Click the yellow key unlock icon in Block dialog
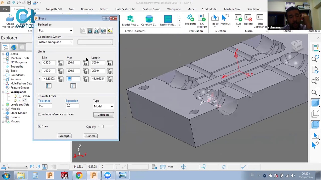The width and height of the screenshot is (321, 180). tap(110, 31)
